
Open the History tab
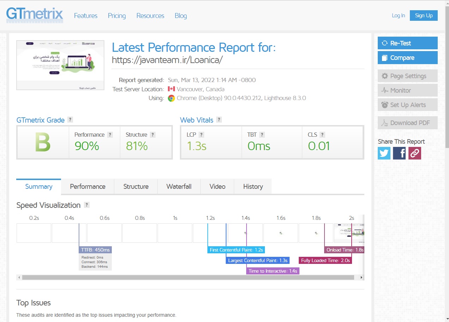253,187
